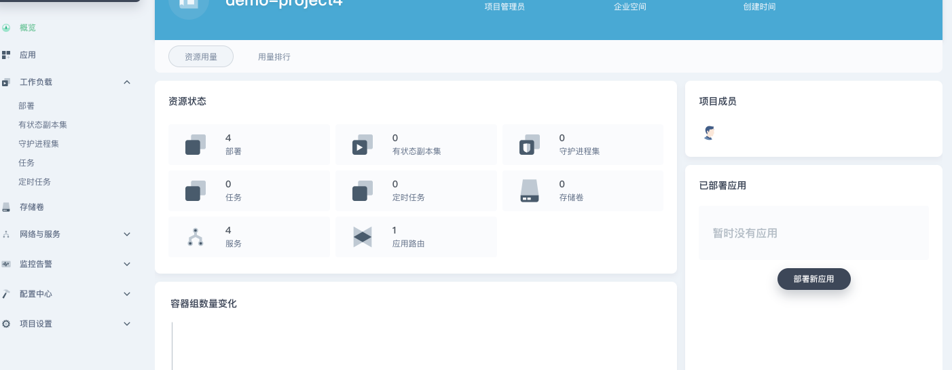Open 有状态副本集 in the sidebar
This screenshot has width=952, height=370.
click(43, 125)
